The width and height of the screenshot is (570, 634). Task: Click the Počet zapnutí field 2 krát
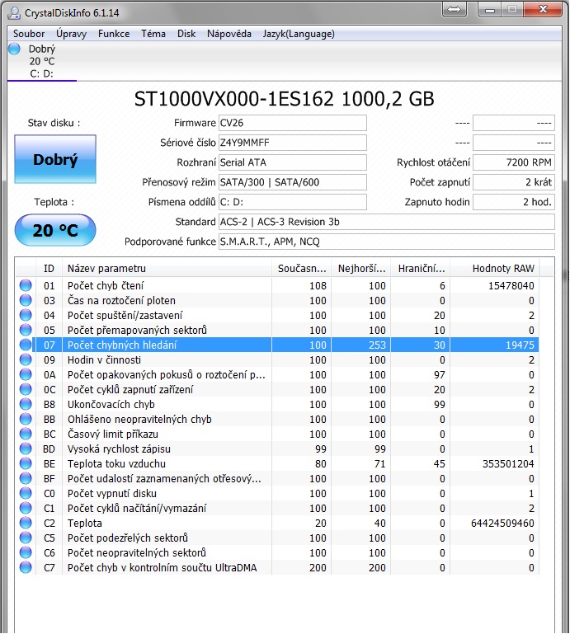point(514,182)
